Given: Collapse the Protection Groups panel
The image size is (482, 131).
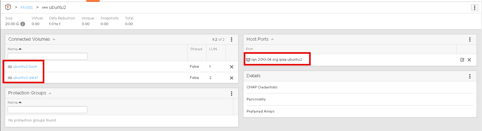Looking at the screenshot, I should coord(50,93).
